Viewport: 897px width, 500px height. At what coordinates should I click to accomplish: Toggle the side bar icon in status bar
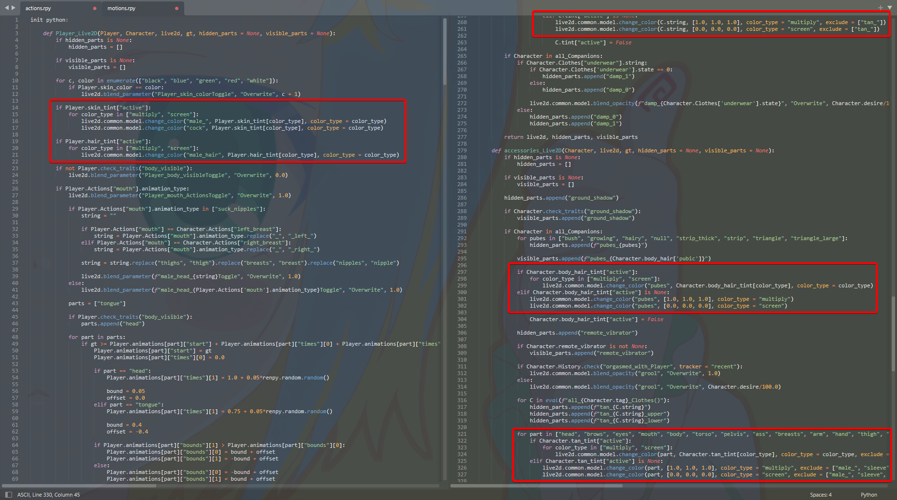pos(8,495)
